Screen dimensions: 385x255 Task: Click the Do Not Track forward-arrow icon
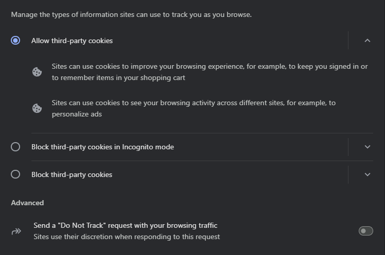tap(16, 231)
